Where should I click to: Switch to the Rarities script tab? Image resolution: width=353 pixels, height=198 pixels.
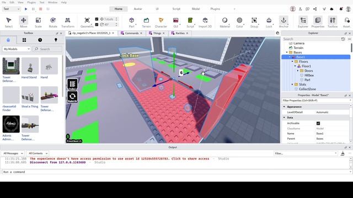[180, 33]
